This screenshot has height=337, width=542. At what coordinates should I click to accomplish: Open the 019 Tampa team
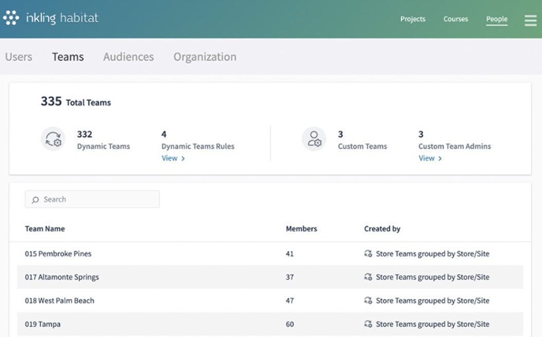coord(43,324)
